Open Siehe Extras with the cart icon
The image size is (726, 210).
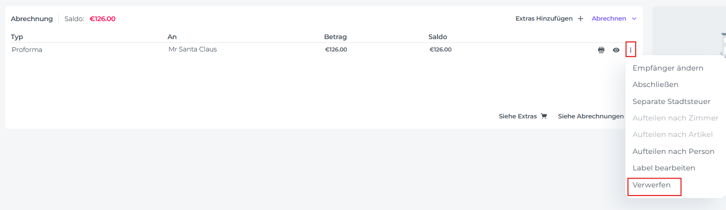pyautogui.click(x=523, y=116)
